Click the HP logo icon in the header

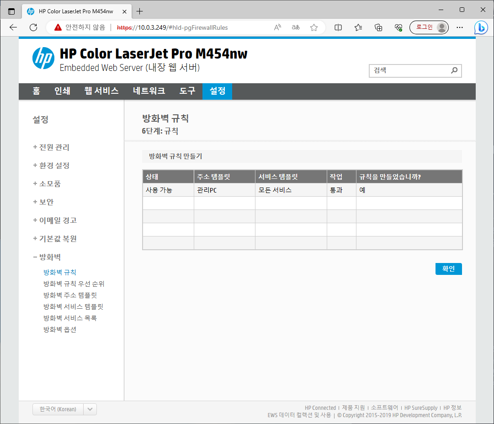tap(43, 59)
